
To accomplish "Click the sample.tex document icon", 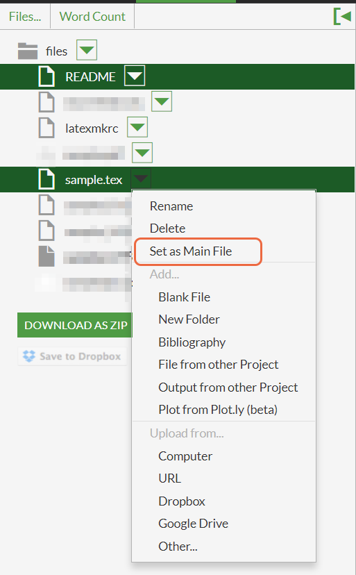I will (x=46, y=179).
